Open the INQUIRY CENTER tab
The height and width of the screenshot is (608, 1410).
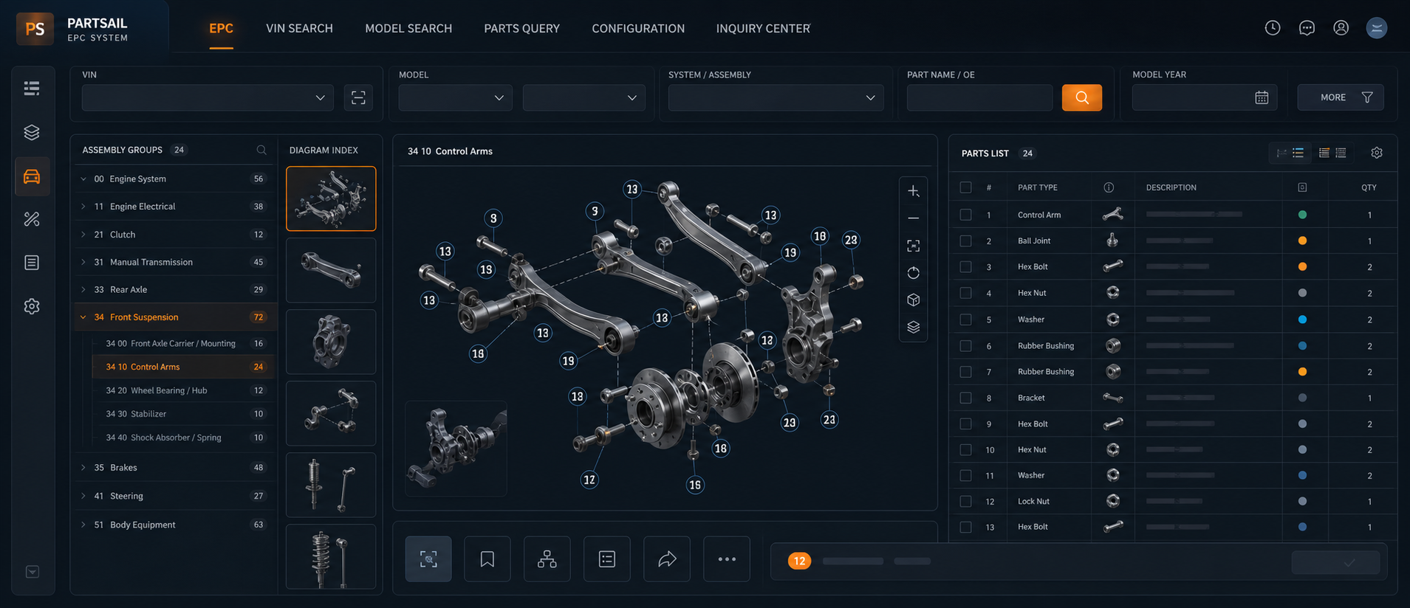coord(763,29)
